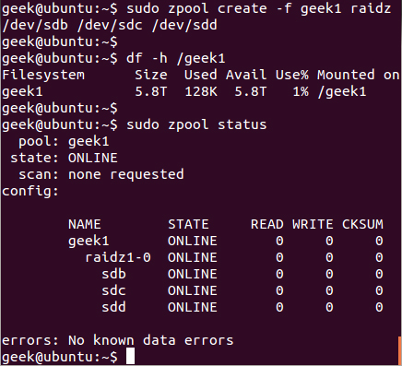Click the 'Use%' column header
The image size is (402, 366).
click(291, 75)
